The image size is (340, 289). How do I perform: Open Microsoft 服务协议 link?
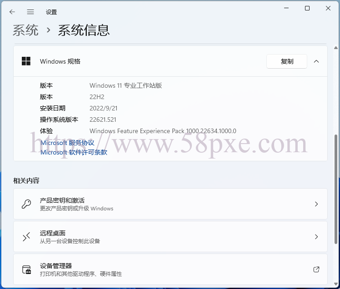point(67,143)
